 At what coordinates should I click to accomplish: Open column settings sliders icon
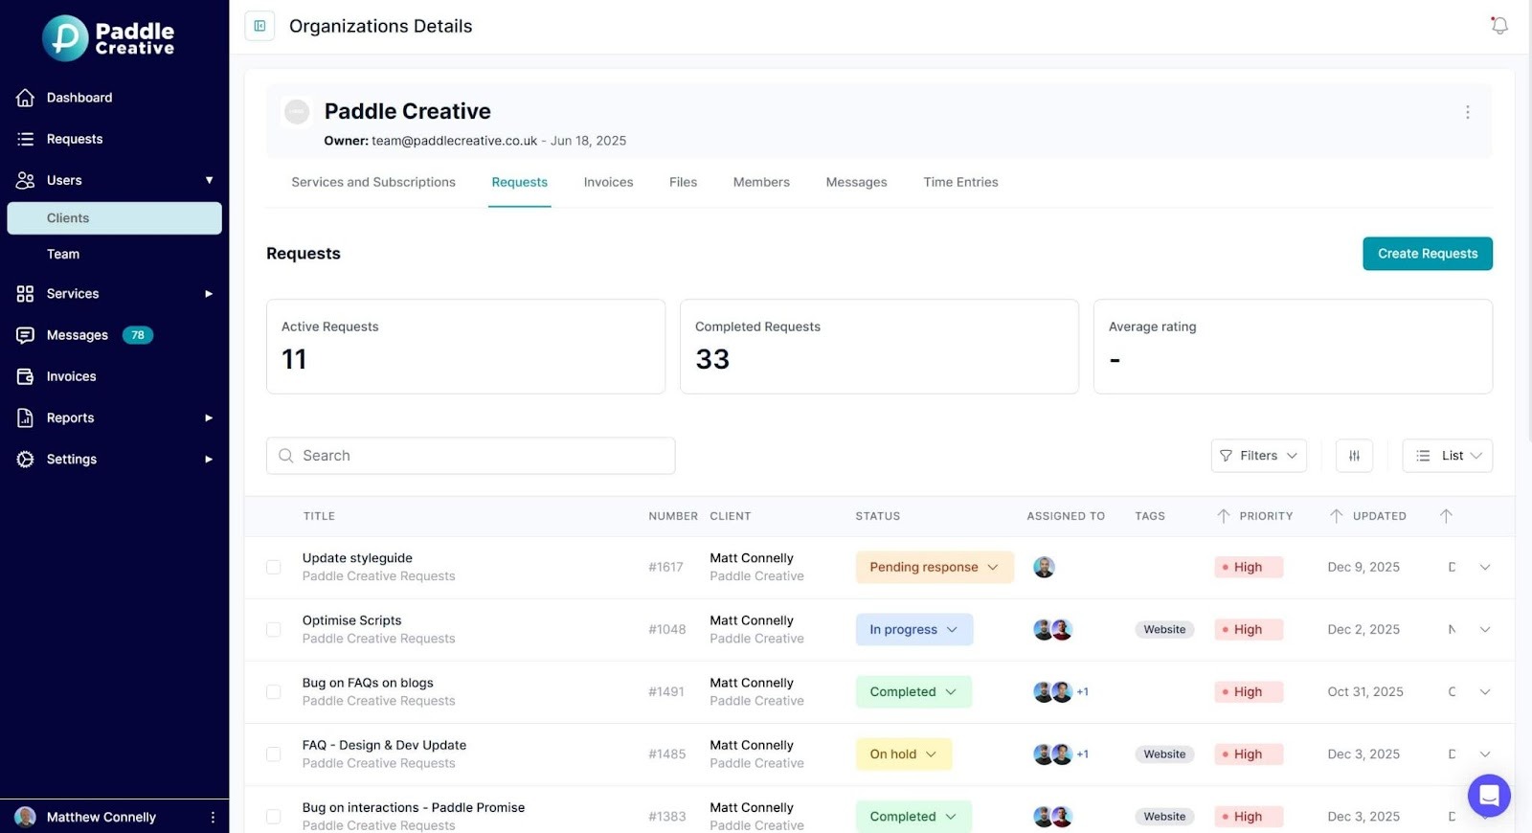[1354, 456]
